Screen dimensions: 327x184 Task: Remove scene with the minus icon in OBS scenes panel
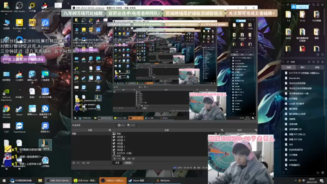78,163
